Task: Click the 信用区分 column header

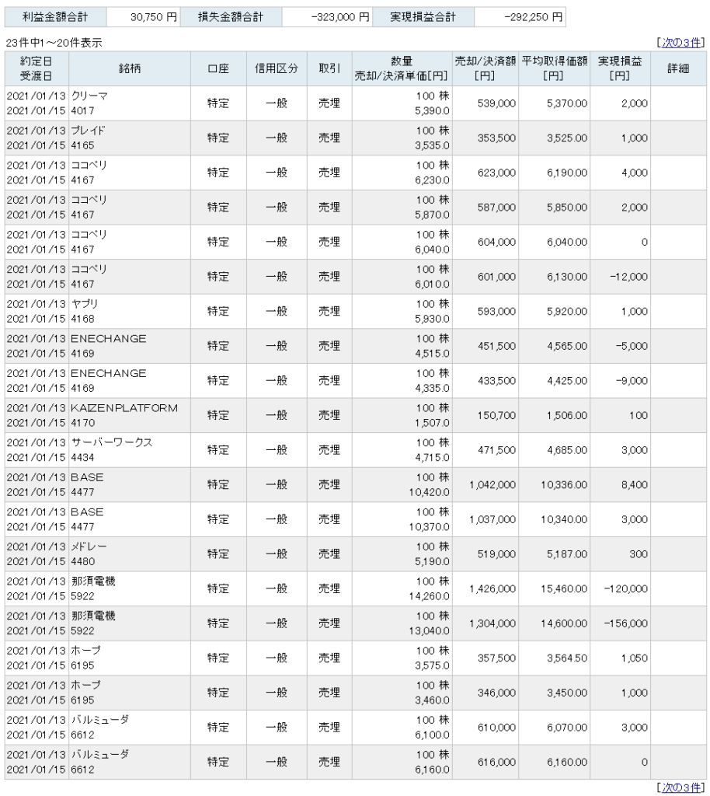Action: 277,68
